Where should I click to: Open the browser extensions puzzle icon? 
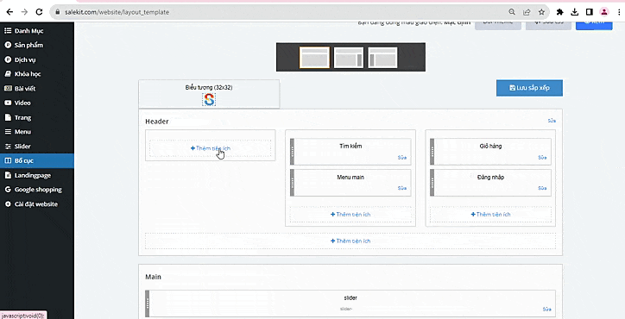[560, 12]
